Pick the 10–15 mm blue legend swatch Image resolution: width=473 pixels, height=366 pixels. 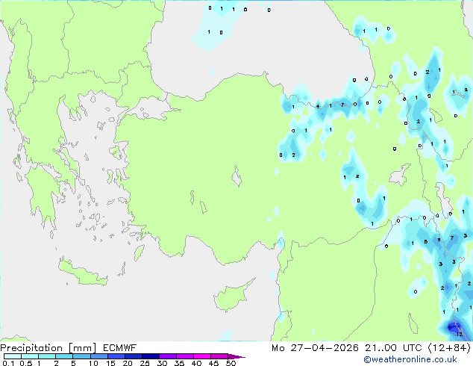tap(99, 356)
